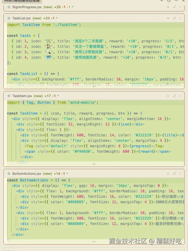
Task: Reject changes for TaskList.jsx
Action: [x=168, y=18]
